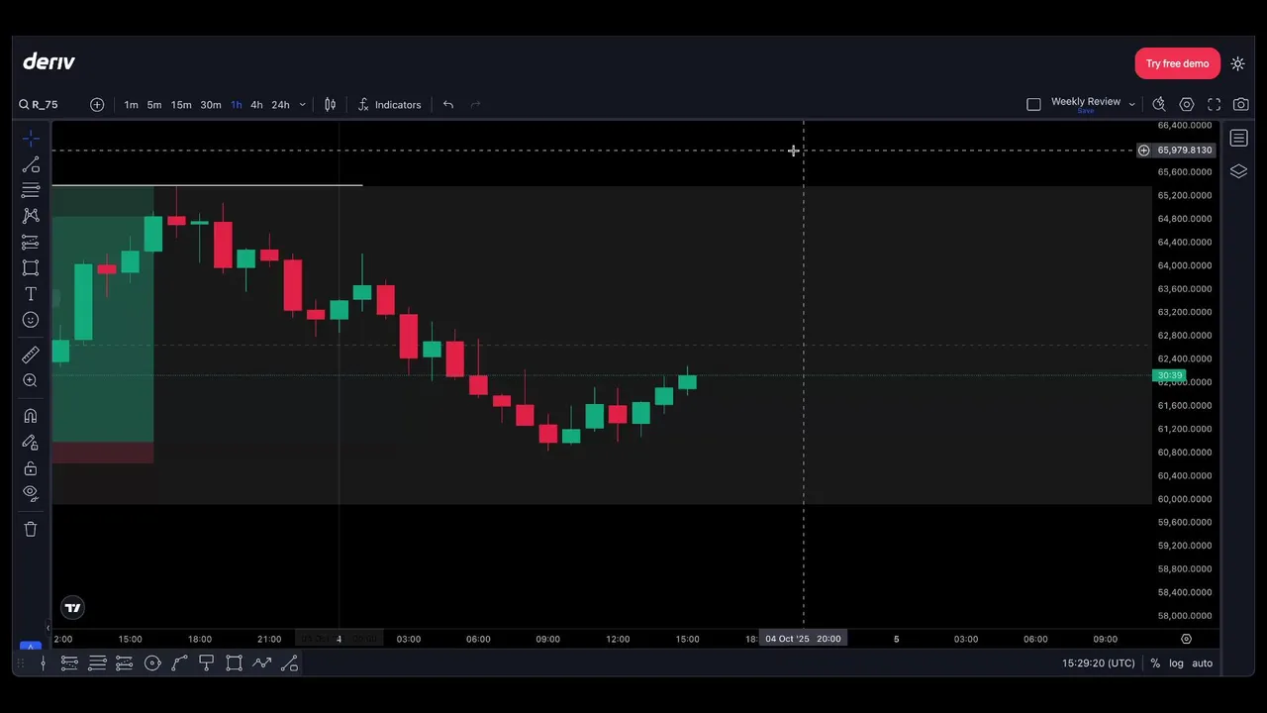This screenshot has height=713, width=1267.
Task: Switch to 24h timeframe
Action: pyautogui.click(x=281, y=105)
